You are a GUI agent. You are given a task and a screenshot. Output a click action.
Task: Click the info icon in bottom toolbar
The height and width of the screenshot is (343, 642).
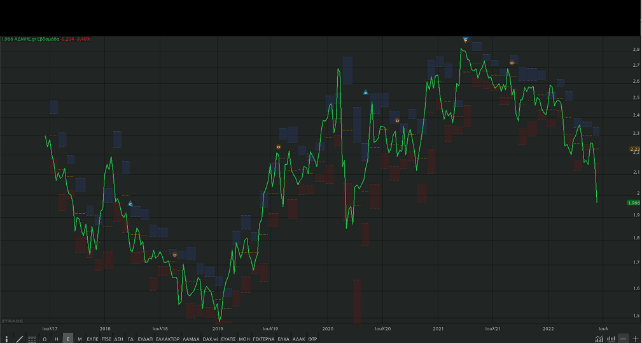click(x=6, y=339)
